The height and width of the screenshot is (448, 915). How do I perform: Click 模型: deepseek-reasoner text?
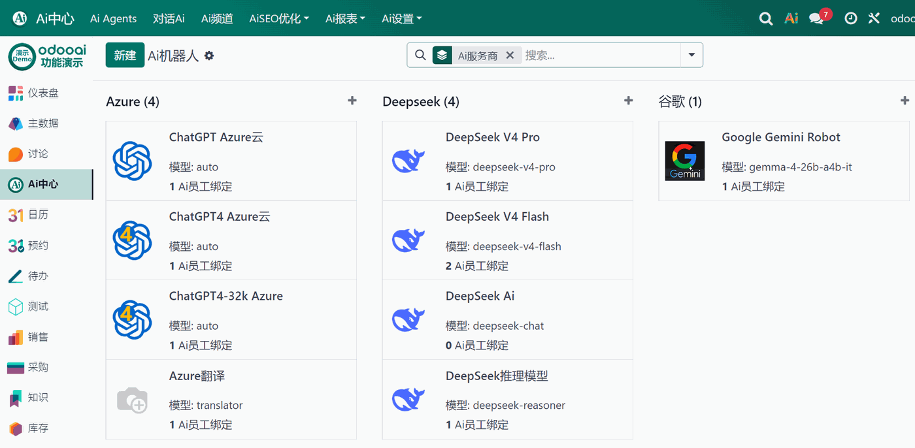(x=506, y=406)
